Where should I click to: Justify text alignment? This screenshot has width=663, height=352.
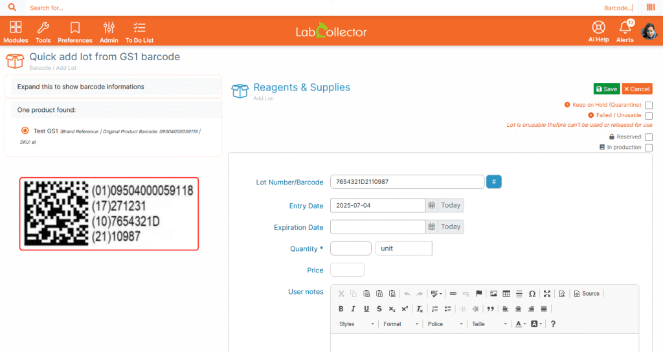(x=544, y=309)
